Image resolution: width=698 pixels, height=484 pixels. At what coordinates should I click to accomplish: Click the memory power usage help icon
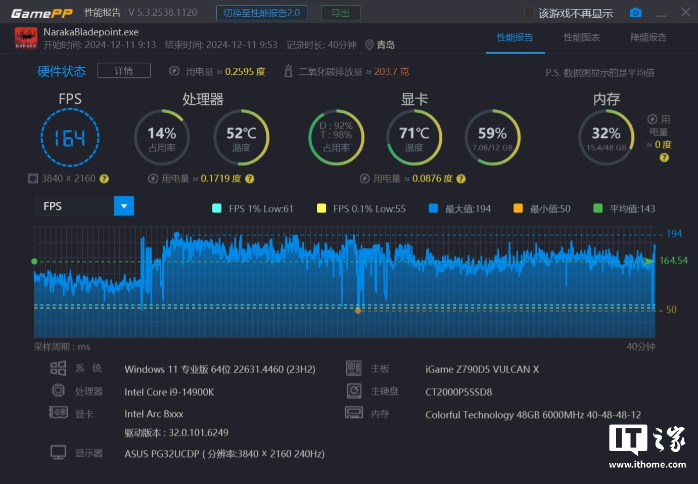point(664,158)
